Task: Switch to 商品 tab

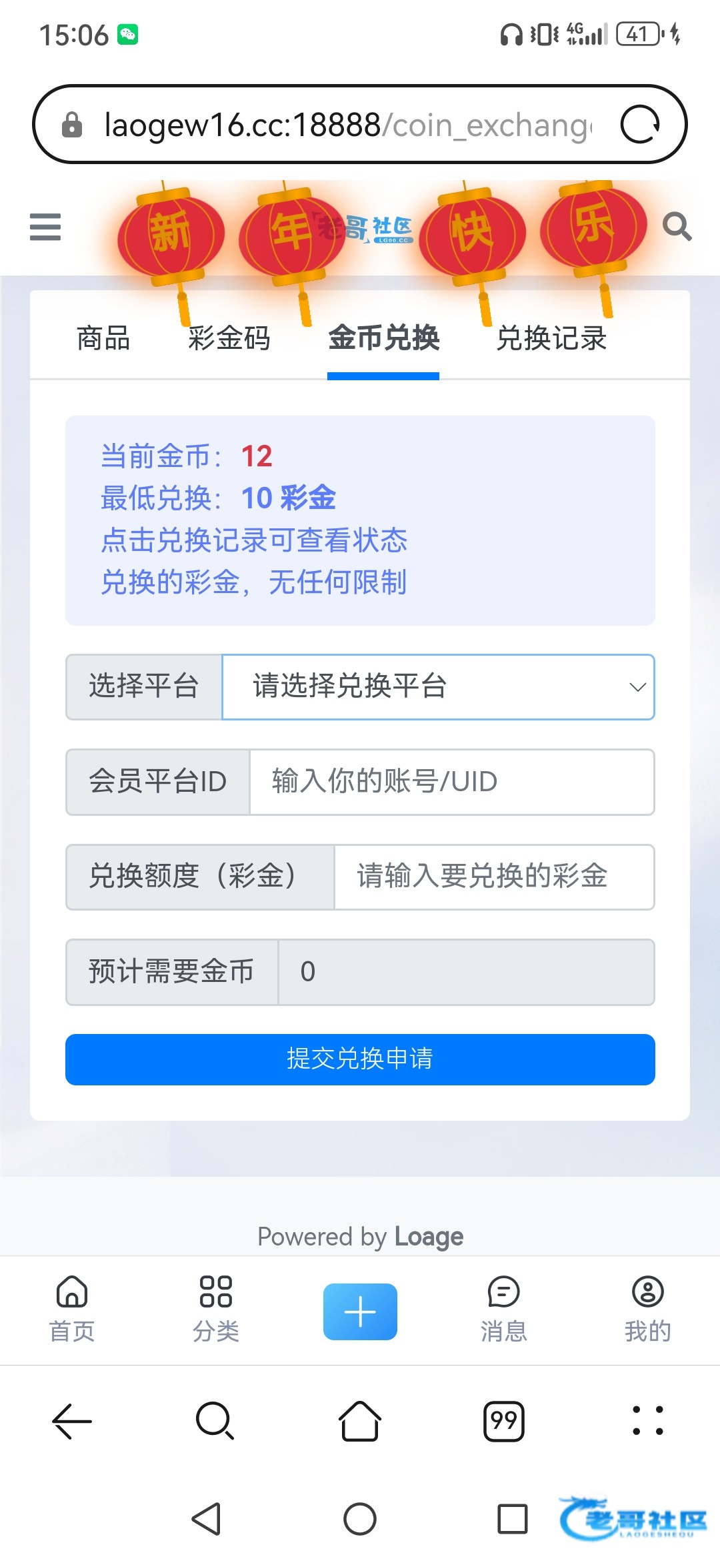Action: 103,338
